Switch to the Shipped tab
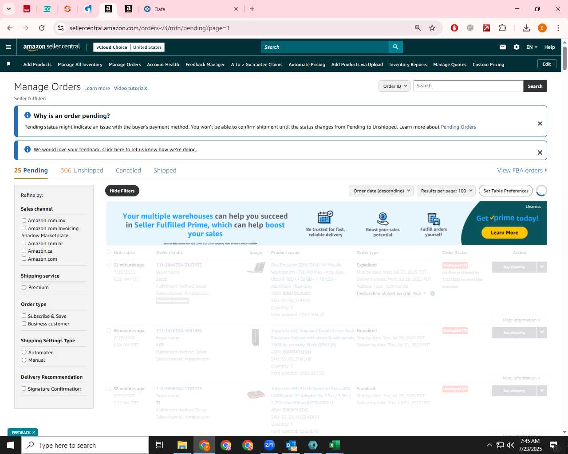 tap(165, 170)
